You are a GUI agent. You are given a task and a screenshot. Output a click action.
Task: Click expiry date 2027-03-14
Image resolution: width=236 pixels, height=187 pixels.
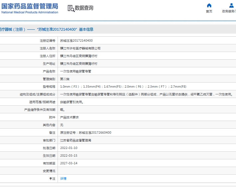coord(69,163)
